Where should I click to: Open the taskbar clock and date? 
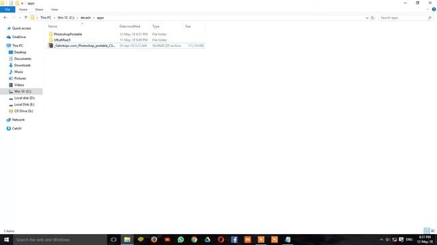pyautogui.click(x=425, y=240)
